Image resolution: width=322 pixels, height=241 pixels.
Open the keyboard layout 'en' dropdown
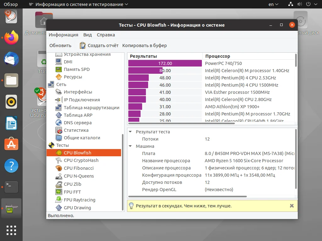click(272, 4)
